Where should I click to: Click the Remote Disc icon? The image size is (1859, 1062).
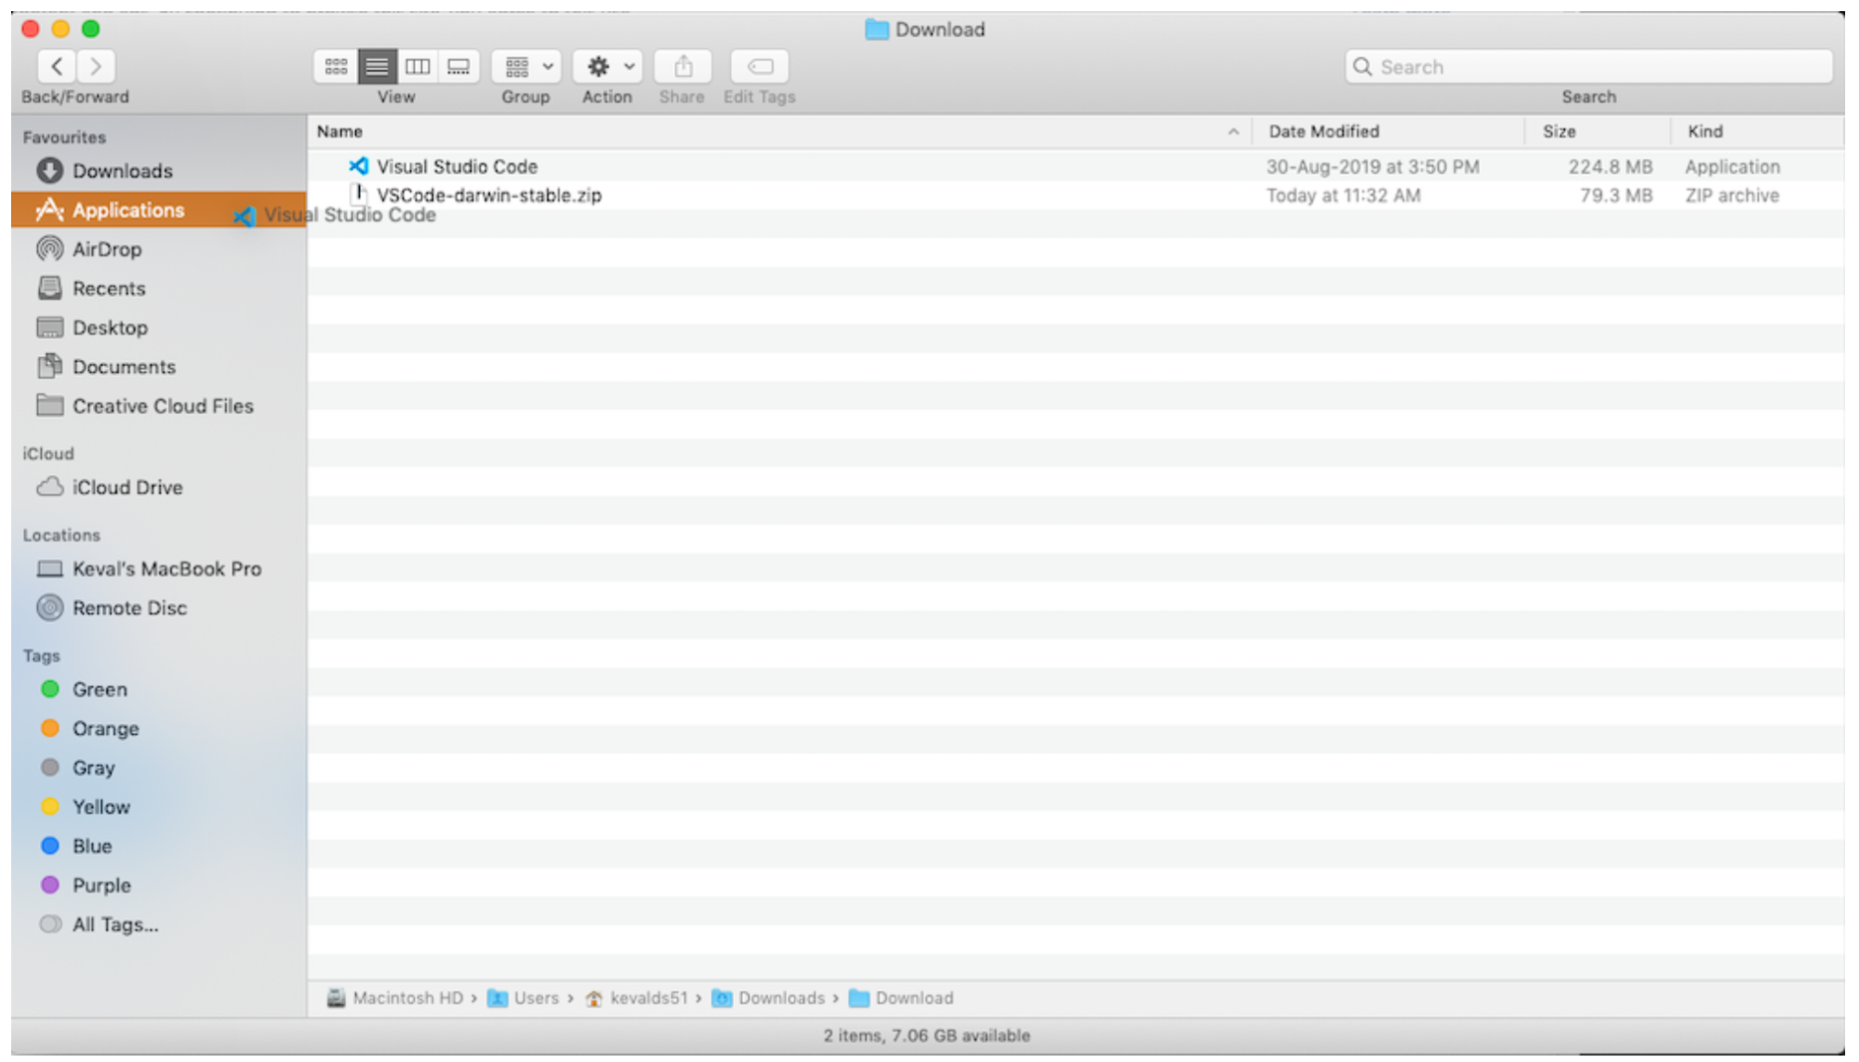pos(49,607)
